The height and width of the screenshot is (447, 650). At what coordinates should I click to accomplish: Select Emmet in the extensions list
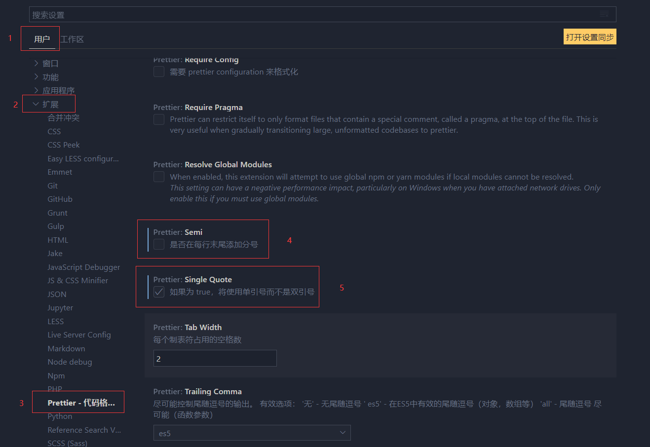pos(60,172)
